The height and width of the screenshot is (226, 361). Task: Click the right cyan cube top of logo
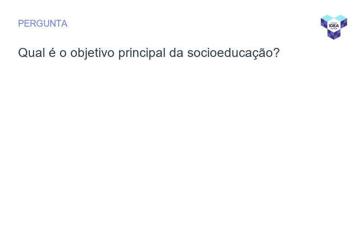click(x=341, y=18)
